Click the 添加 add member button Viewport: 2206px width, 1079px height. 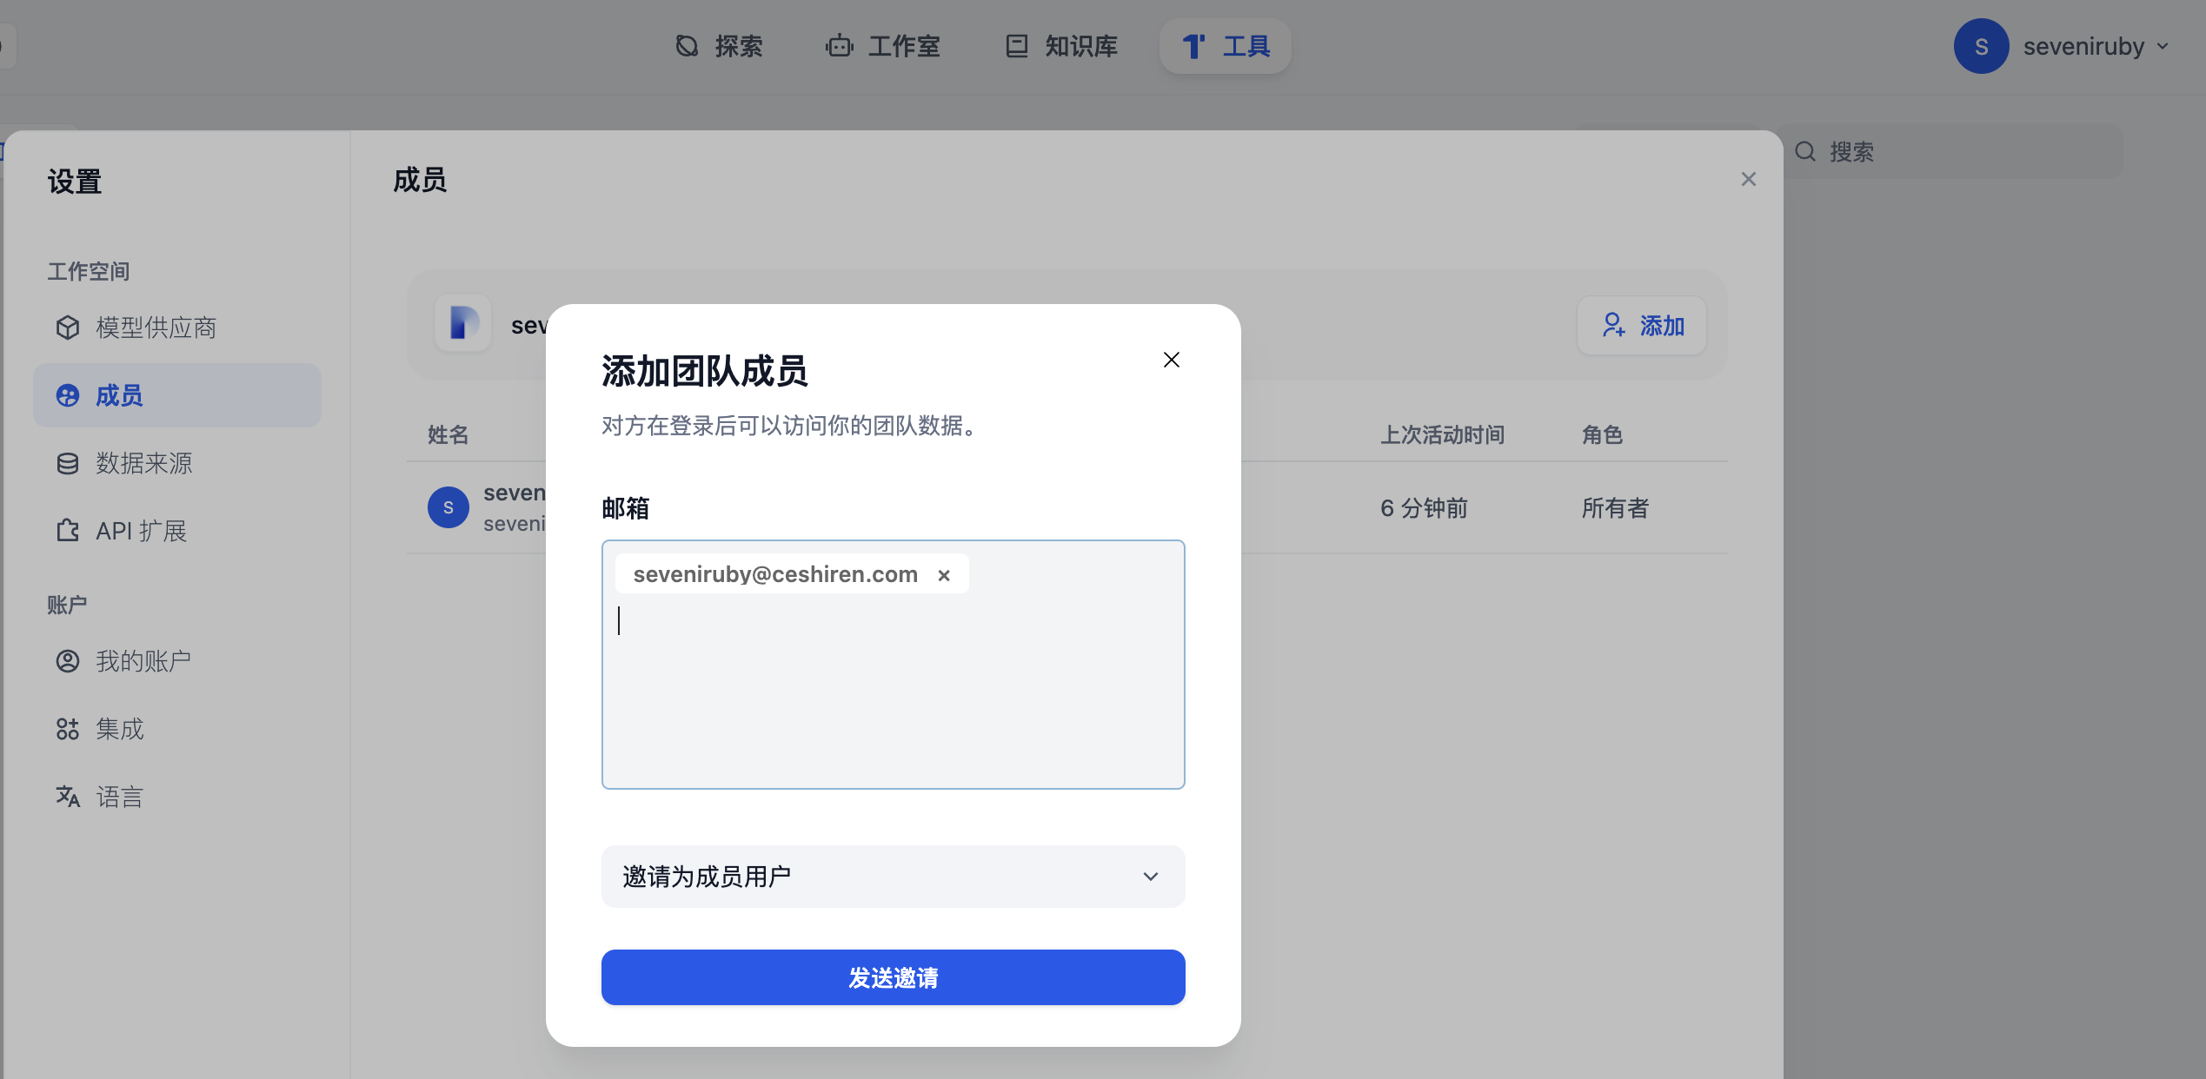(x=1641, y=326)
